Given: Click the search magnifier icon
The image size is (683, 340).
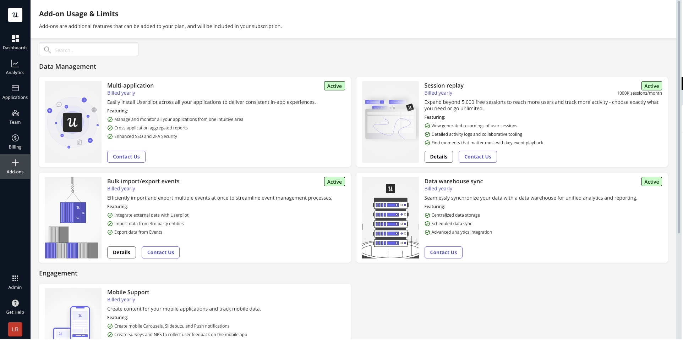Looking at the screenshot, I should pyautogui.click(x=47, y=50).
